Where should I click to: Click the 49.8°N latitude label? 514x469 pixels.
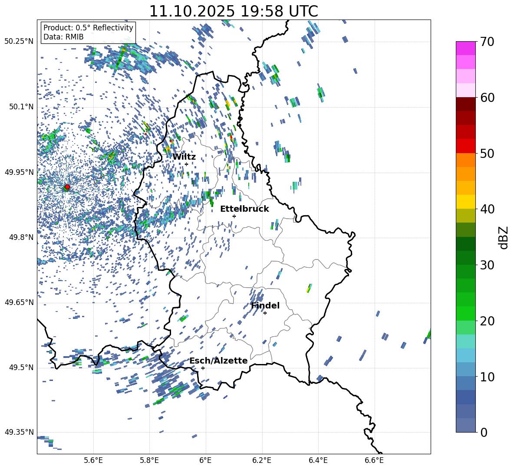point(21,237)
